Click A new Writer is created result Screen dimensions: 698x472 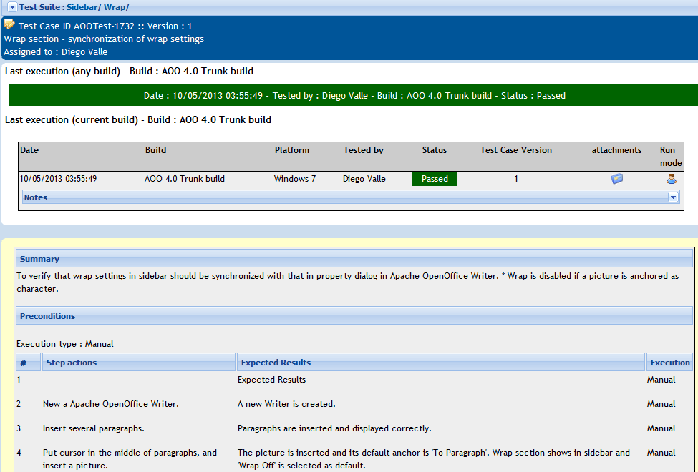(x=286, y=404)
